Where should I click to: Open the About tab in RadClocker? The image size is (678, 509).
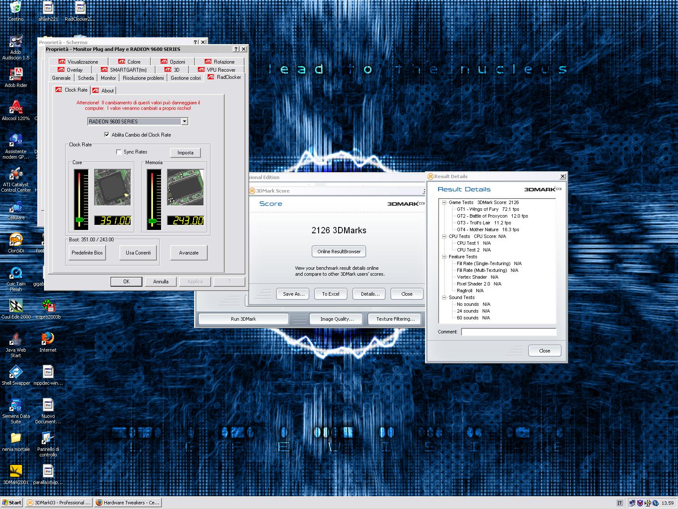pos(103,90)
